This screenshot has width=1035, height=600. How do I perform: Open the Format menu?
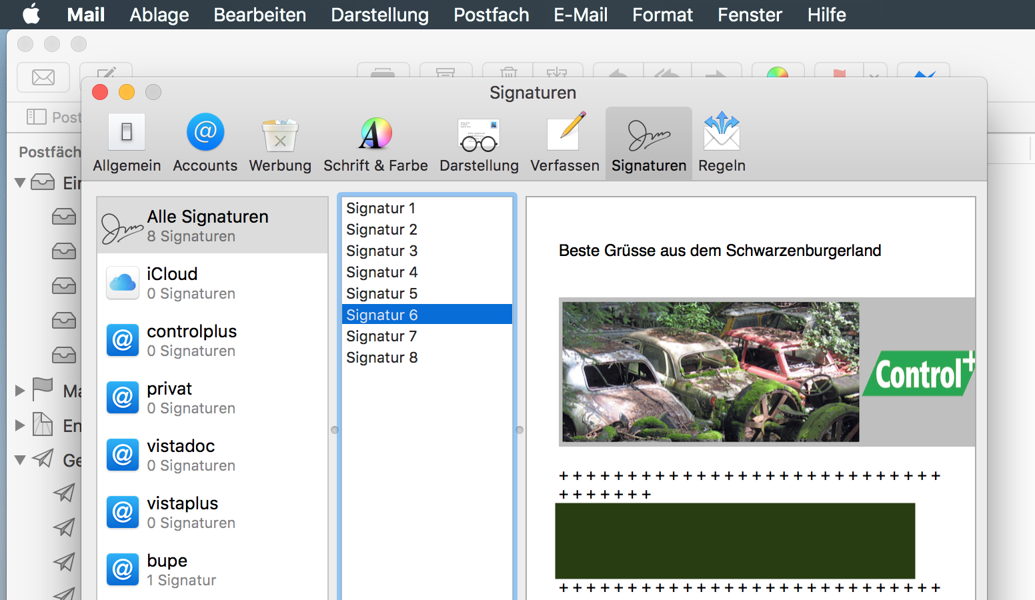coord(663,15)
